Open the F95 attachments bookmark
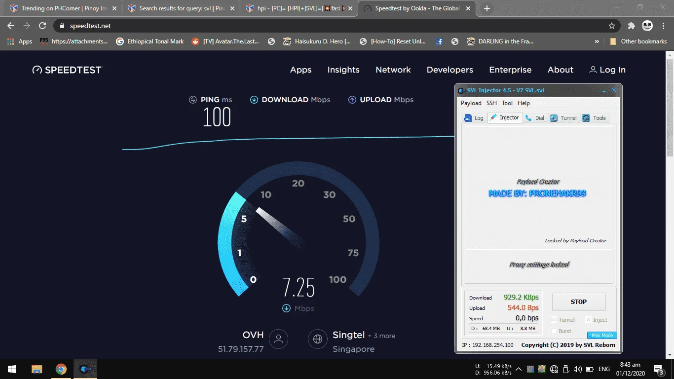The image size is (674, 379). [x=74, y=41]
